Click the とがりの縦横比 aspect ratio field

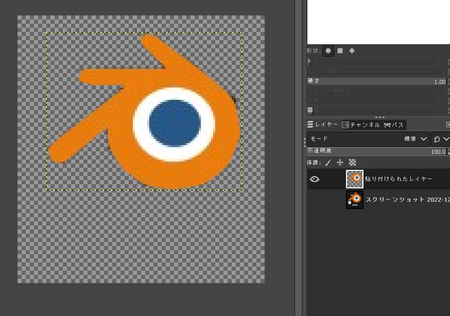(x=377, y=91)
